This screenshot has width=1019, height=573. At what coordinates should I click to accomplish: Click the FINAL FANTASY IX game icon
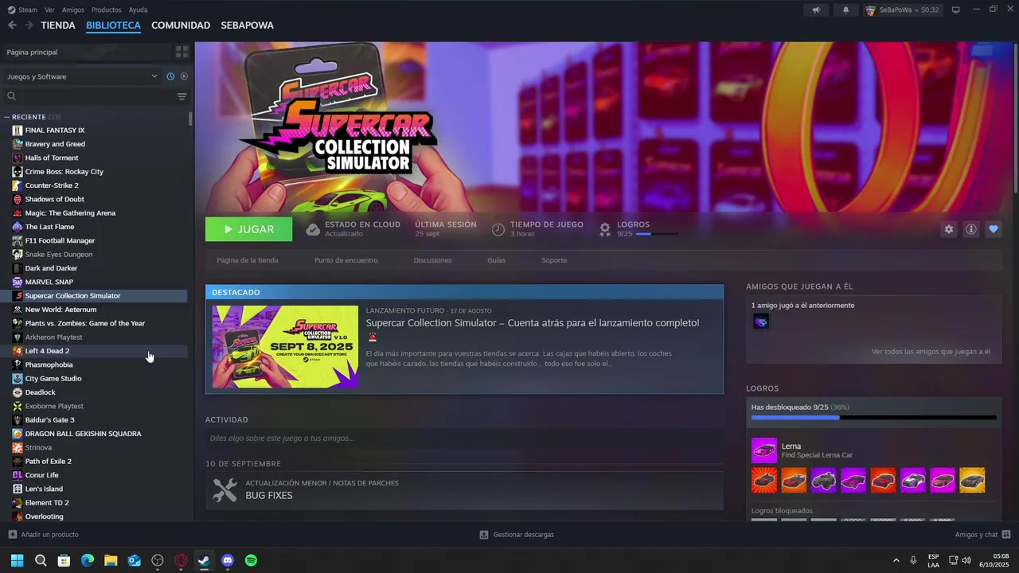click(18, 131)
